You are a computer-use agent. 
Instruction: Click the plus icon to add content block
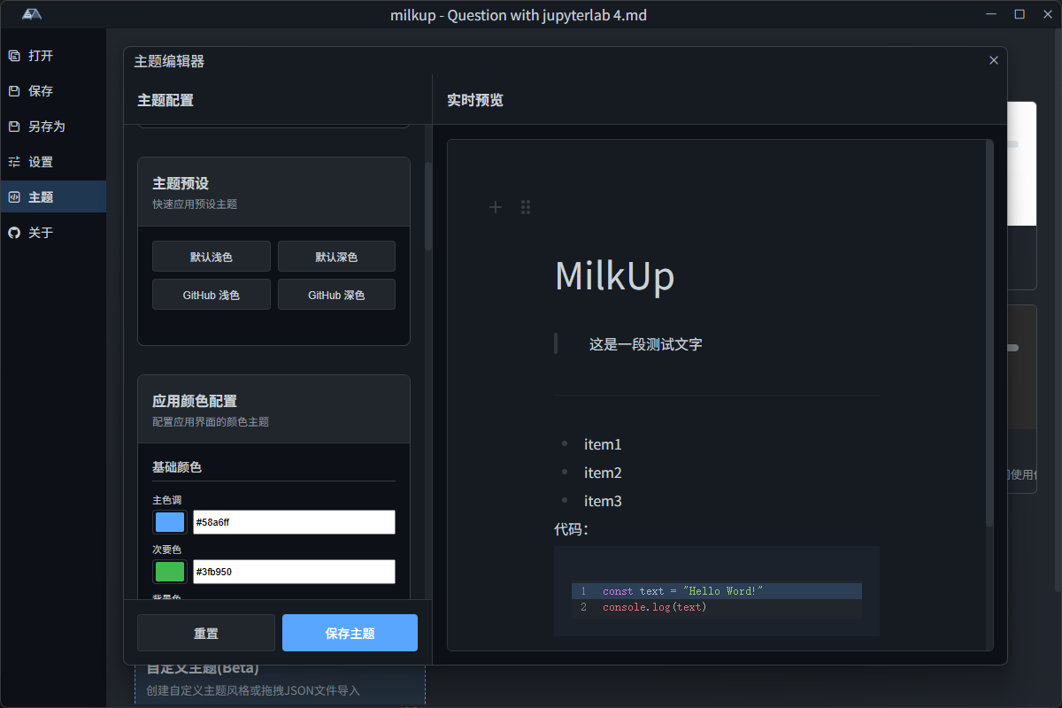point(496,206)
